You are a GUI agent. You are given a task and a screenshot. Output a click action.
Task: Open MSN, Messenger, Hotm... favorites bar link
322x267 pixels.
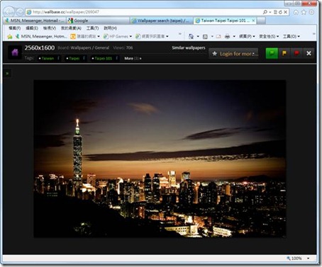tap(40, 36)
